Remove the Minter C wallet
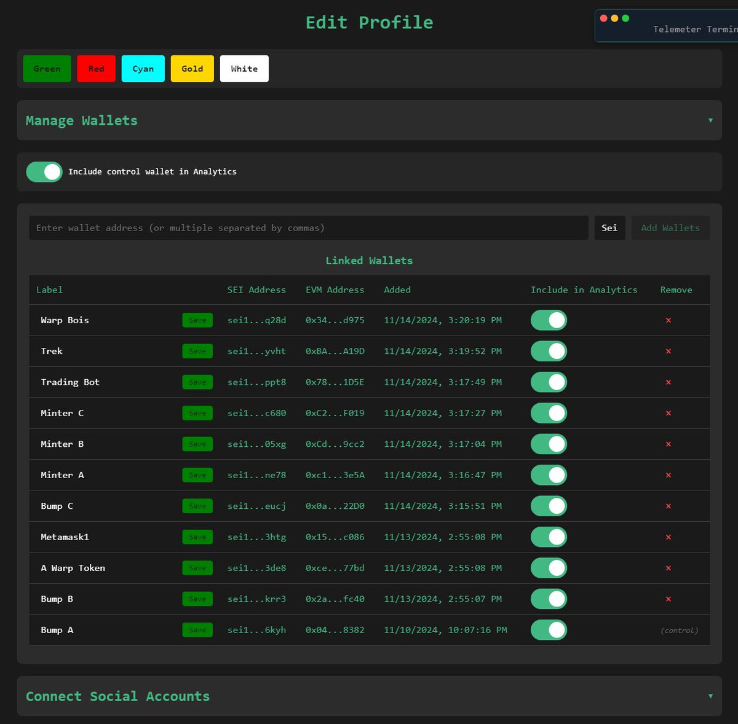This screenshot has height=724, width=738. pos(668,413)
